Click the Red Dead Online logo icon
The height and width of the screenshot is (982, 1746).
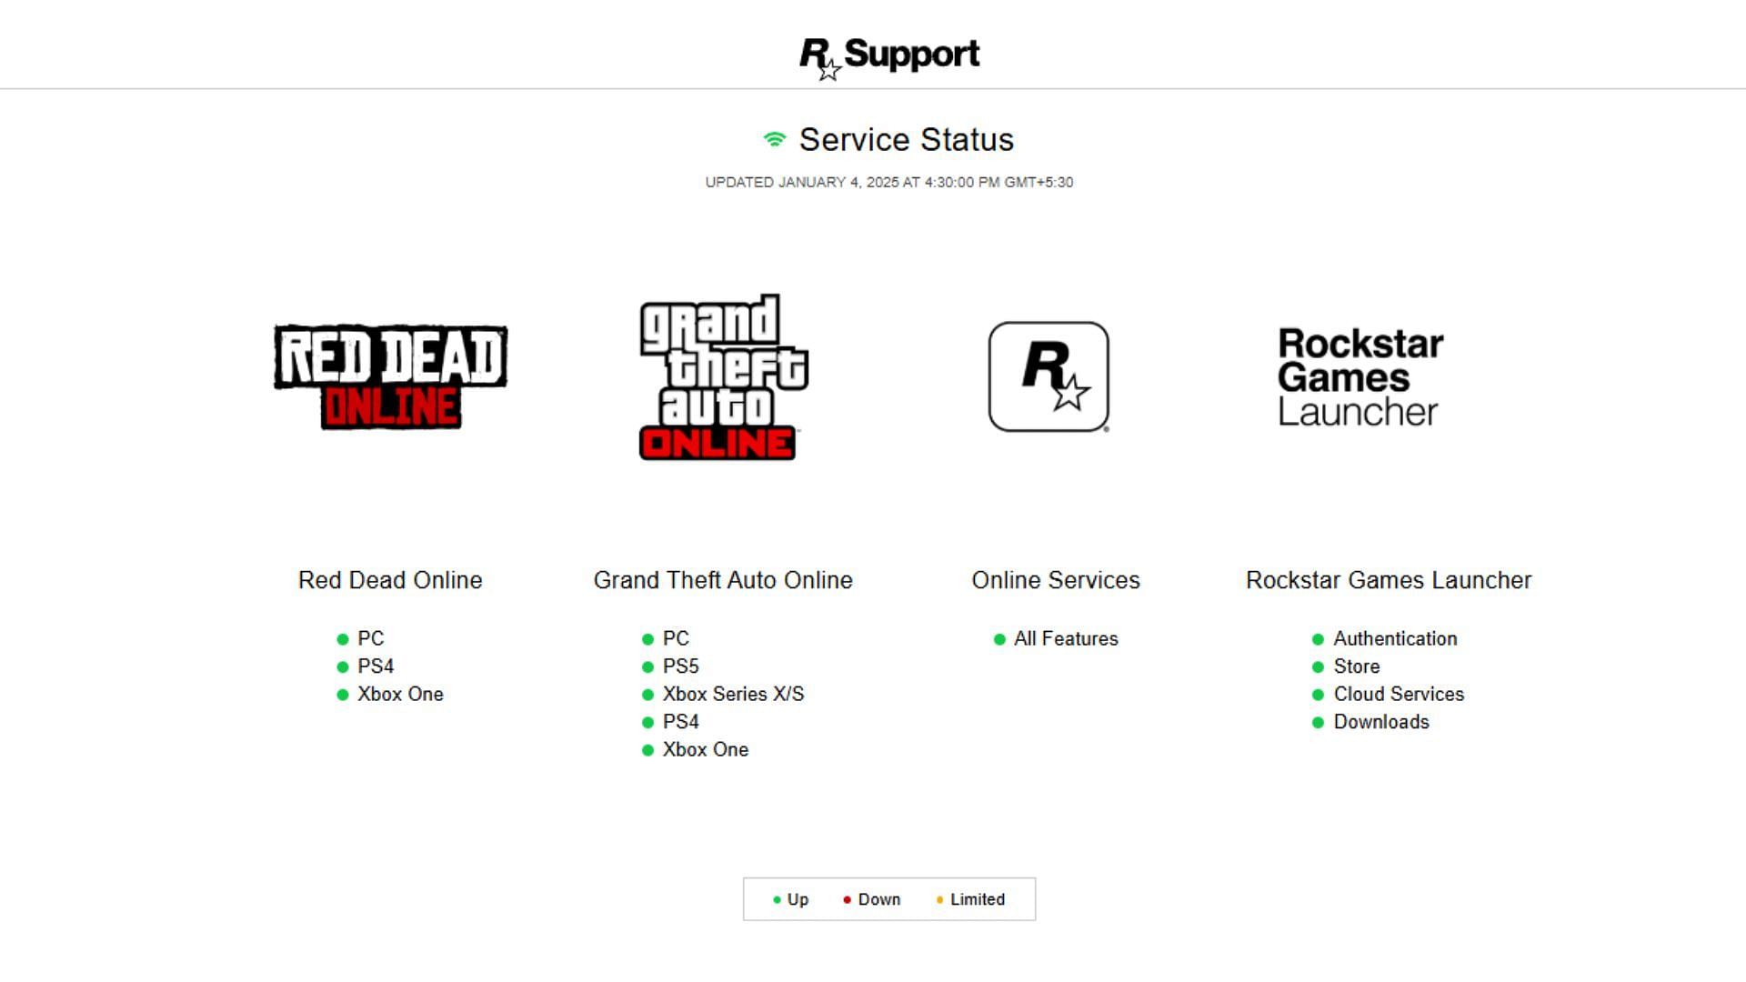(391, 376)
